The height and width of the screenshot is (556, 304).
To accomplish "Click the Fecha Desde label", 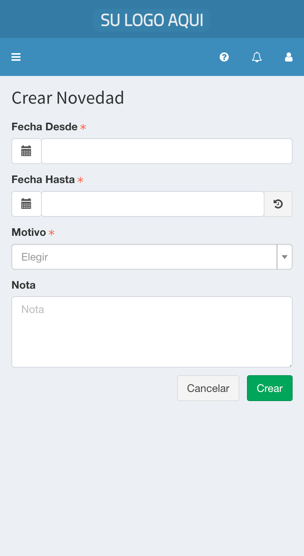I will coord(44,126).
